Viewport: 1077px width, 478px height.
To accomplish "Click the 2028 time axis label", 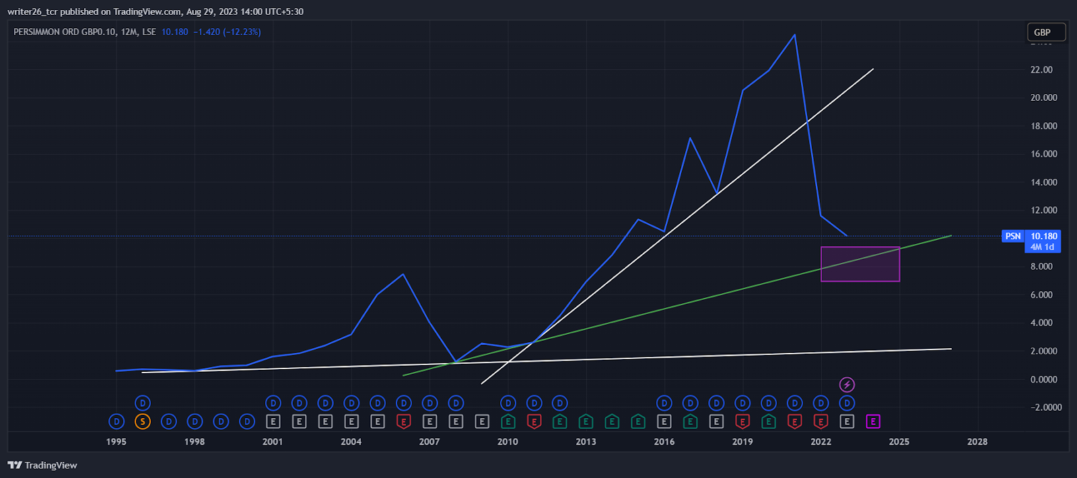I will 977,442.
